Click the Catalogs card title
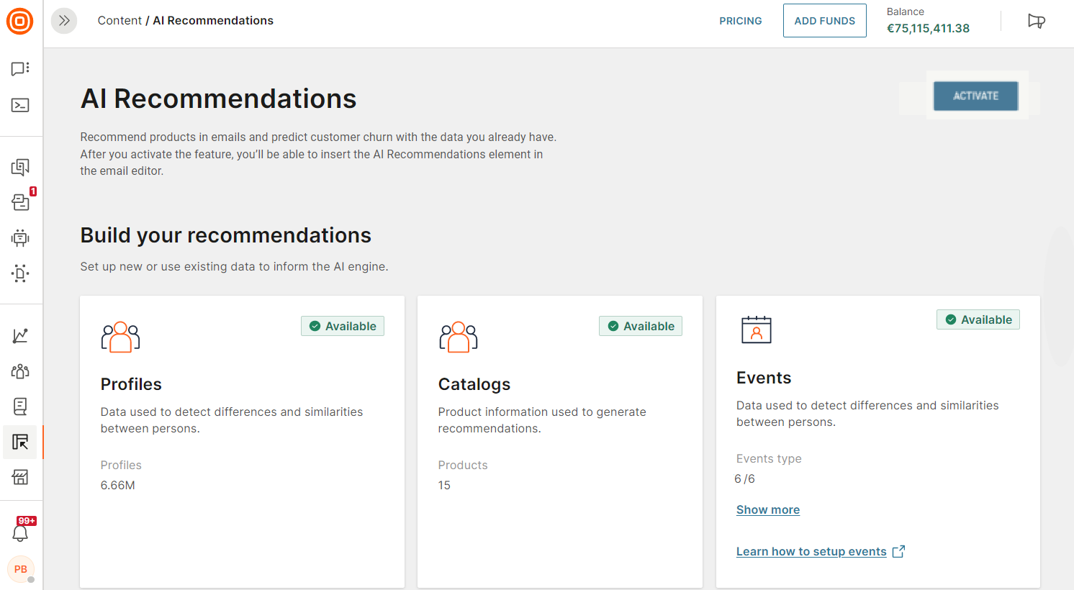The width and height of the screenshot is (1074, 590). (474, 384)
